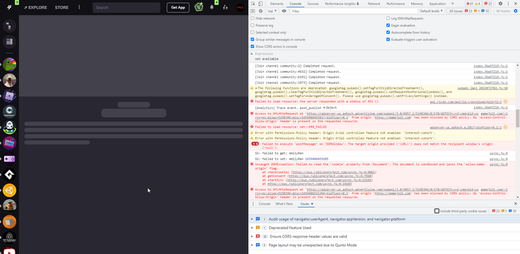
Task: Open the notifications bell
Action: point(211,8)
